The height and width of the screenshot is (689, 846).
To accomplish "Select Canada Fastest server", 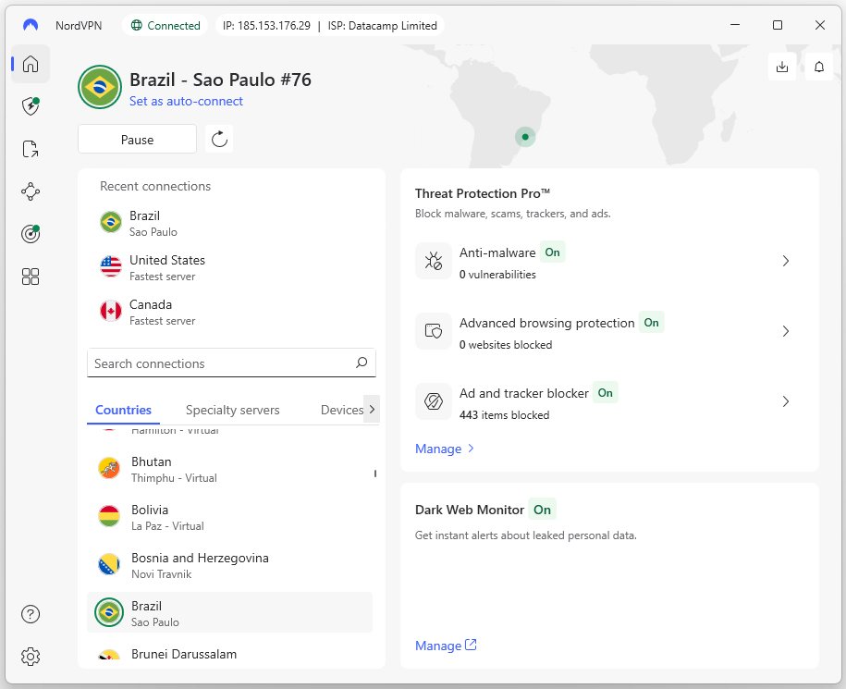I will tap(232, 312).
